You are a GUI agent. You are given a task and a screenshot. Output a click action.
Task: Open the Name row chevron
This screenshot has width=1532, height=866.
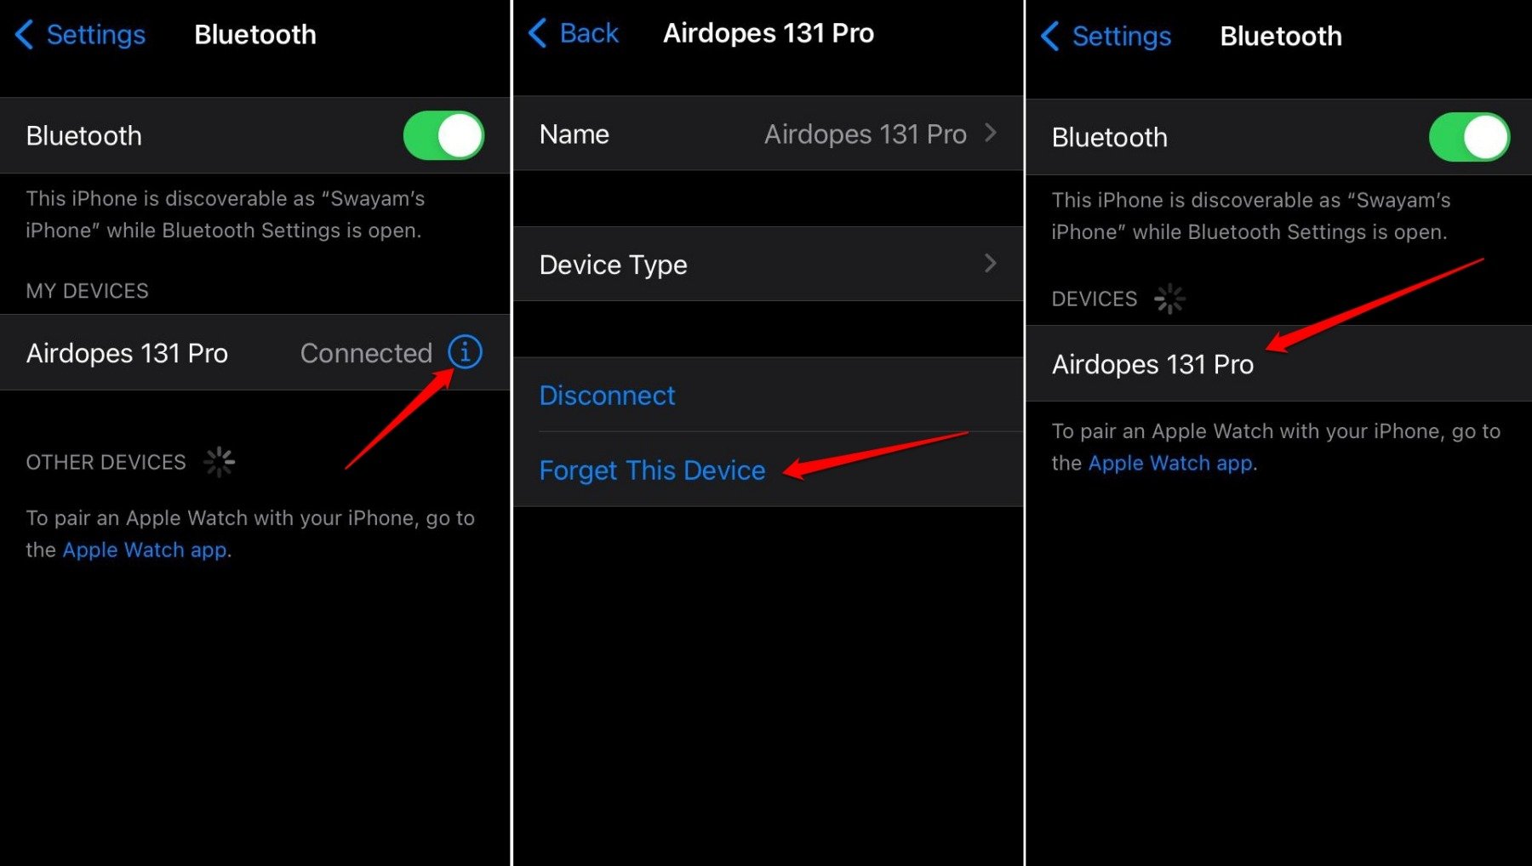pos(991,133)
